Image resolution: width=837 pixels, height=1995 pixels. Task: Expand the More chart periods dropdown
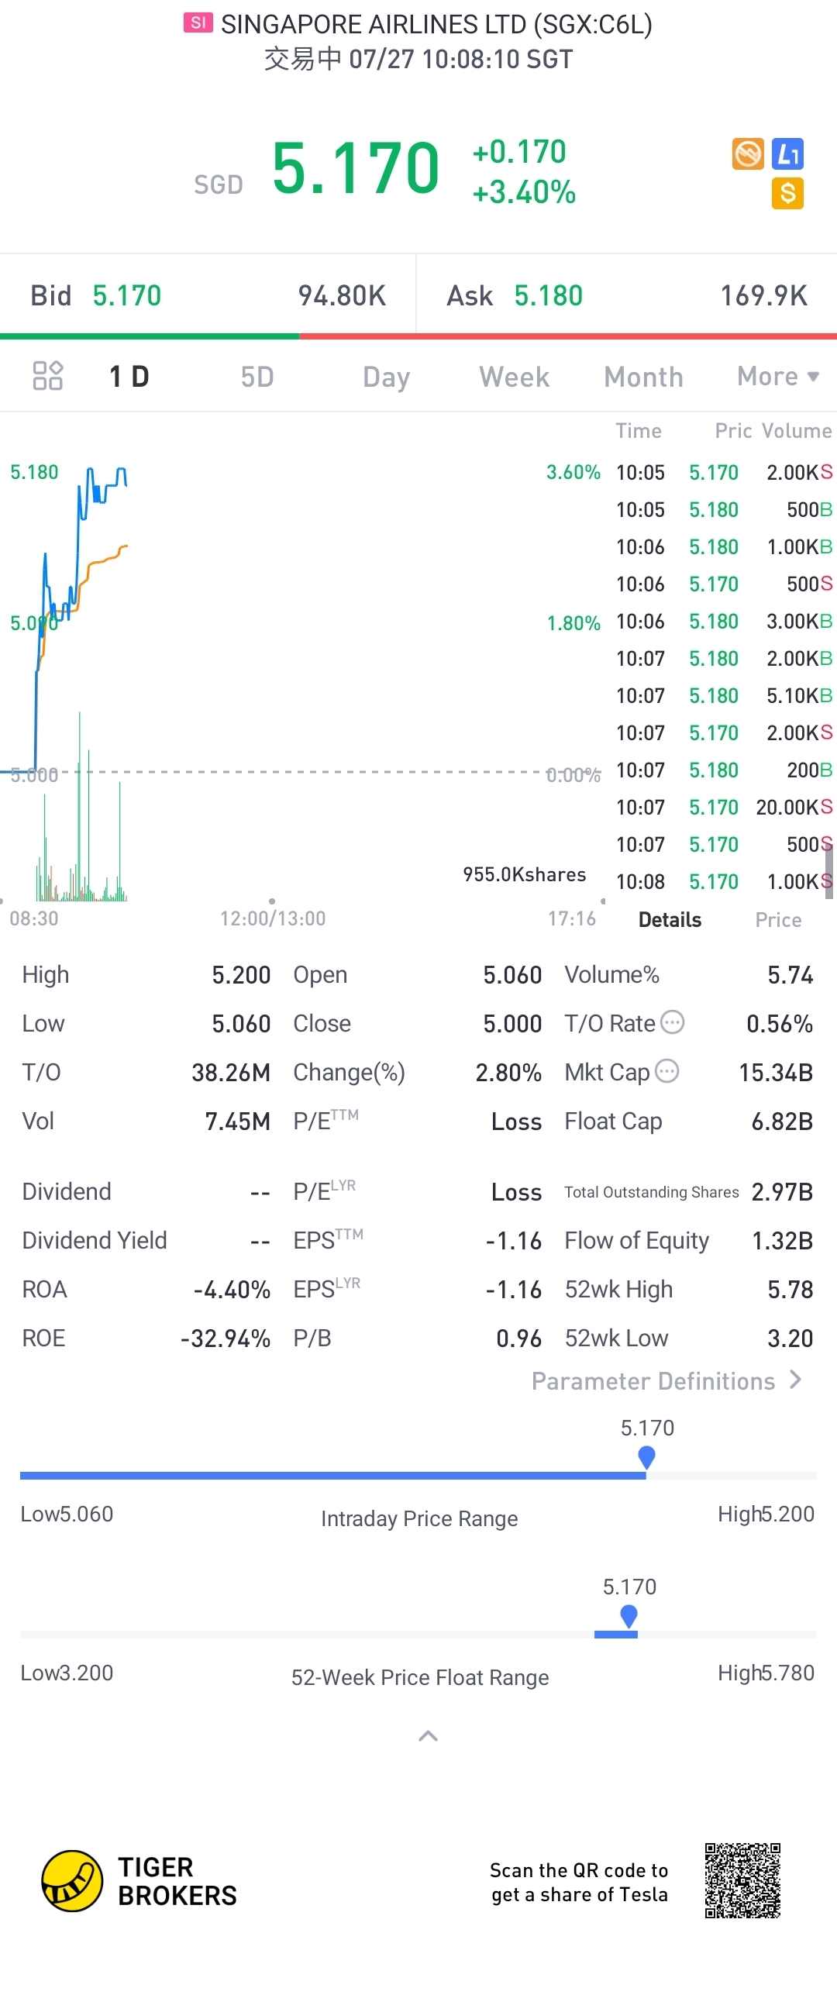(x=777, y=377)
